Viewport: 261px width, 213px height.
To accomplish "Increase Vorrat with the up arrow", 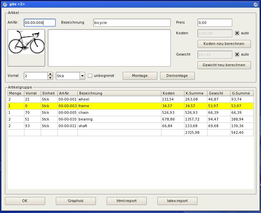I will pos(50,74).
